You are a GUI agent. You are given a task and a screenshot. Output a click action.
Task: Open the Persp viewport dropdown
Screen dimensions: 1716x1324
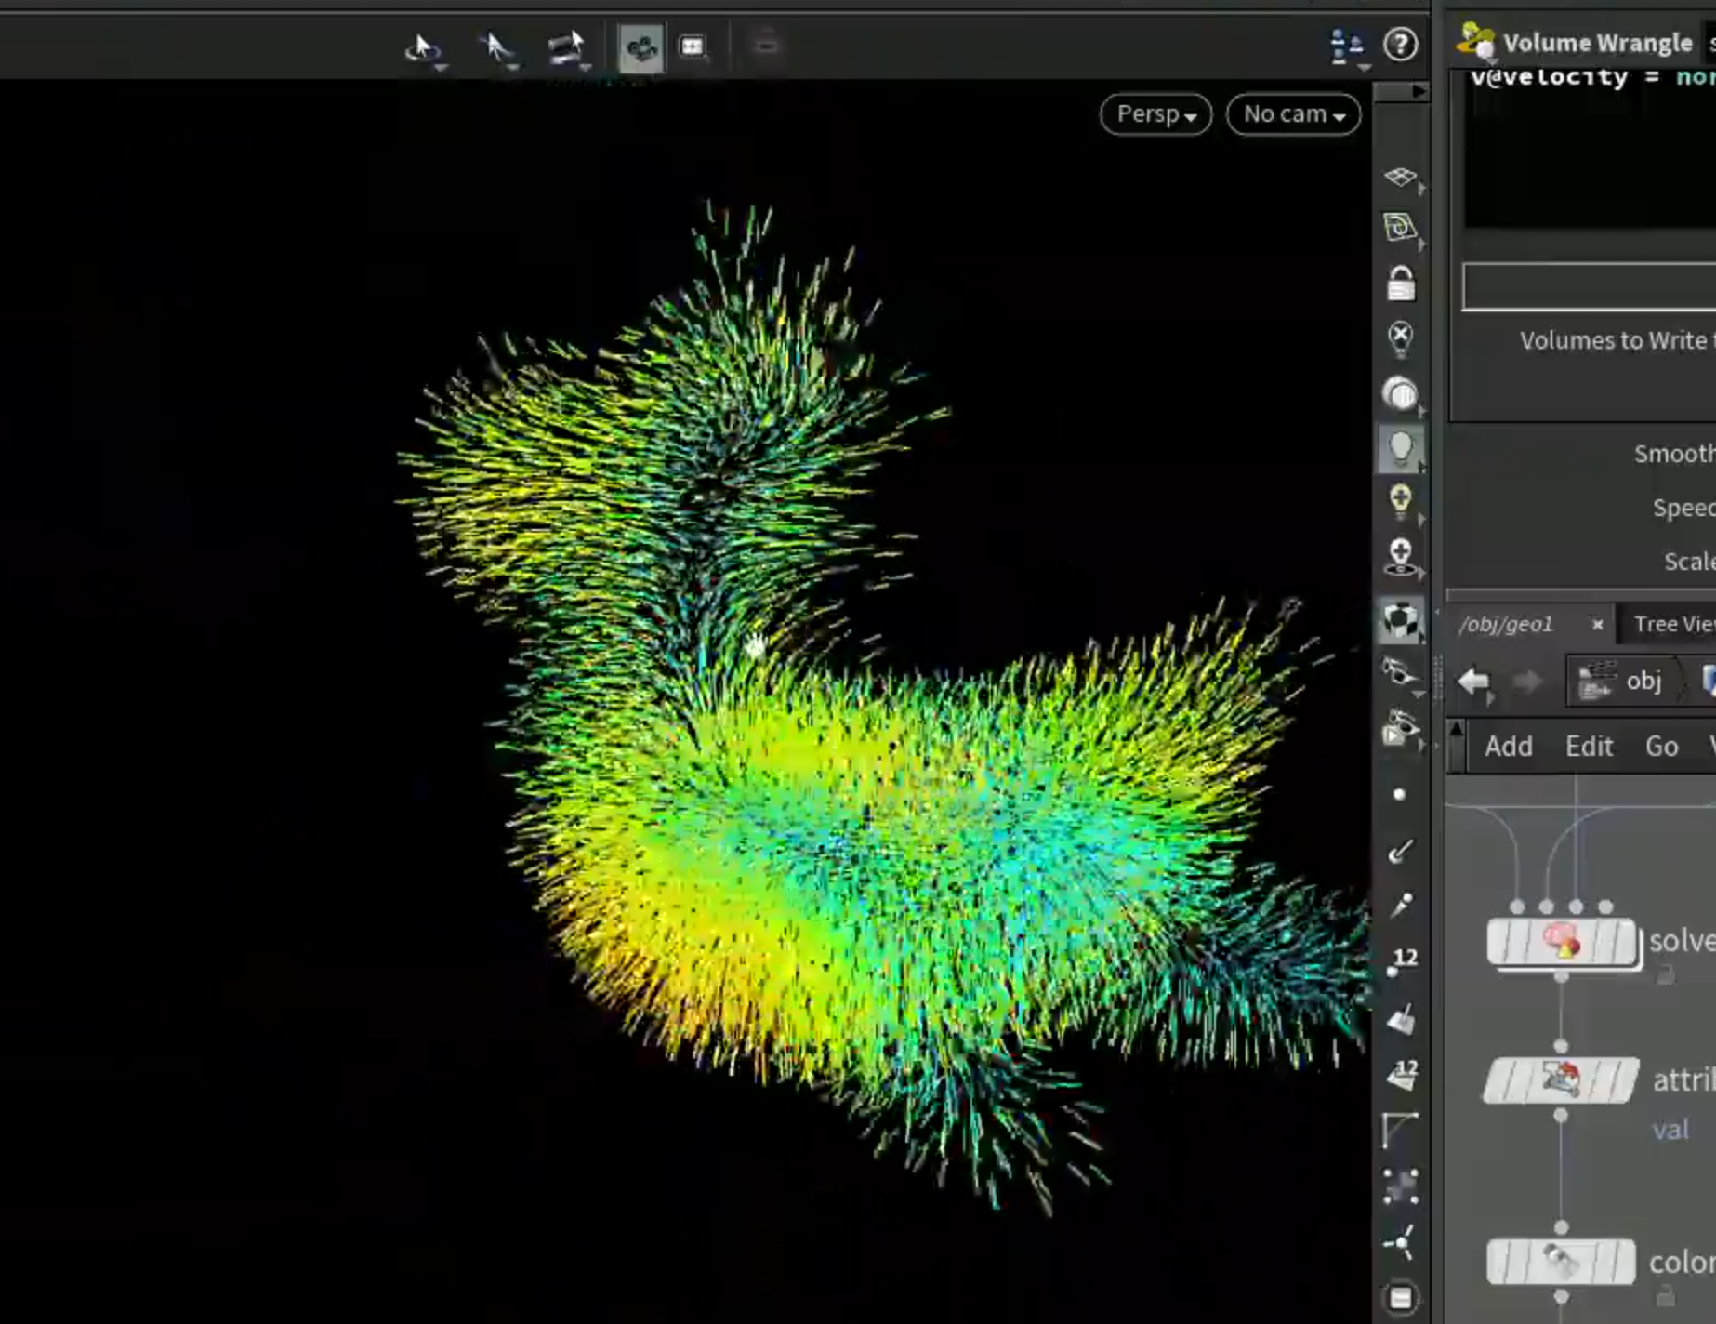1155,114
